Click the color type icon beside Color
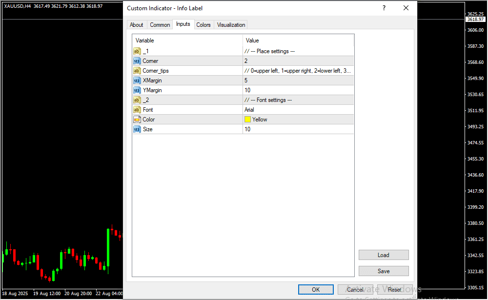The width and height of the screenshot is (488, 300). click(x=137, y=120)
